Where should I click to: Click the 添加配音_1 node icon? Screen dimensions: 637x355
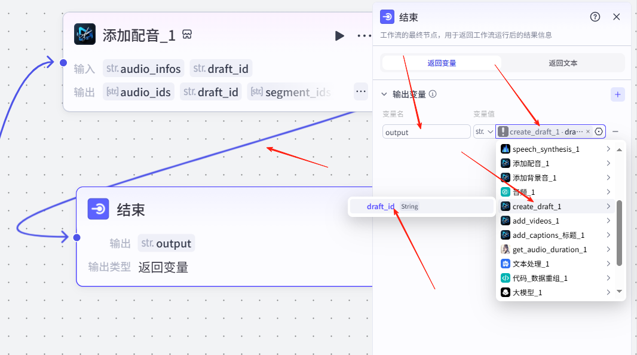85,35
